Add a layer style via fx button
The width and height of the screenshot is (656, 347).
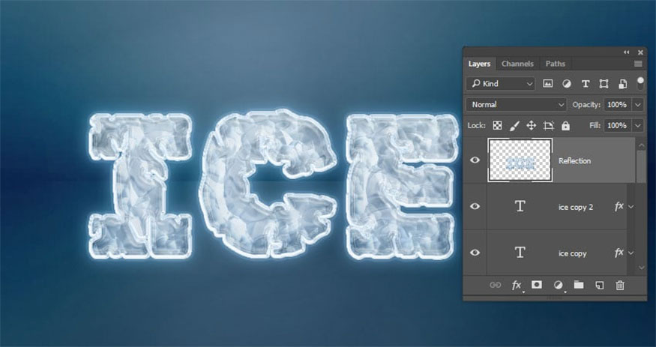pyautogui.click(x=517, y=285)
